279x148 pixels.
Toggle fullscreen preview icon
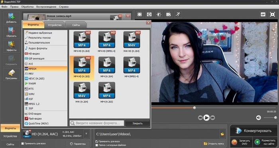point(272,14)
